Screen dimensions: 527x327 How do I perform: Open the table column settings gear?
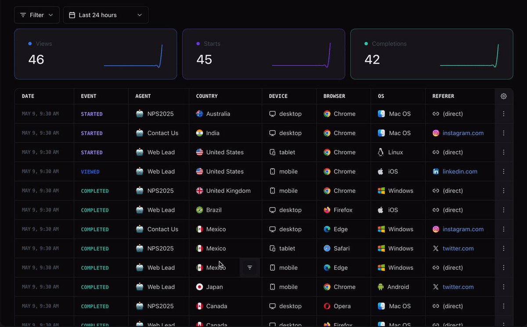click(504, 96)
